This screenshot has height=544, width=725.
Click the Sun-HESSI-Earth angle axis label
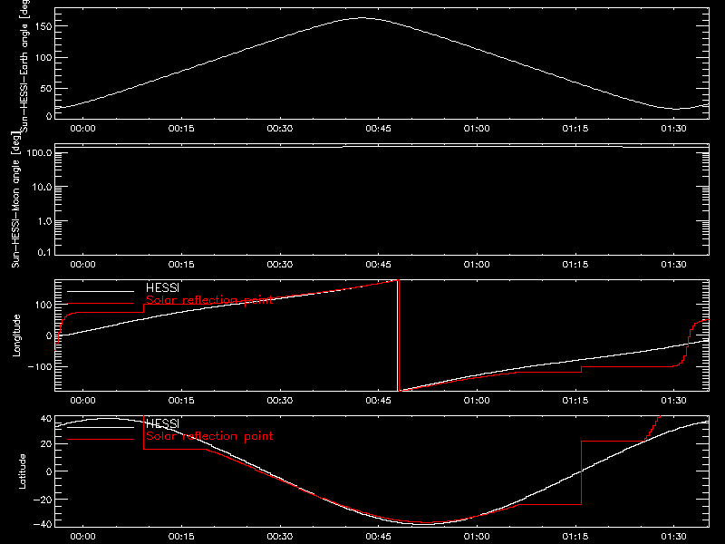[25, 66]
